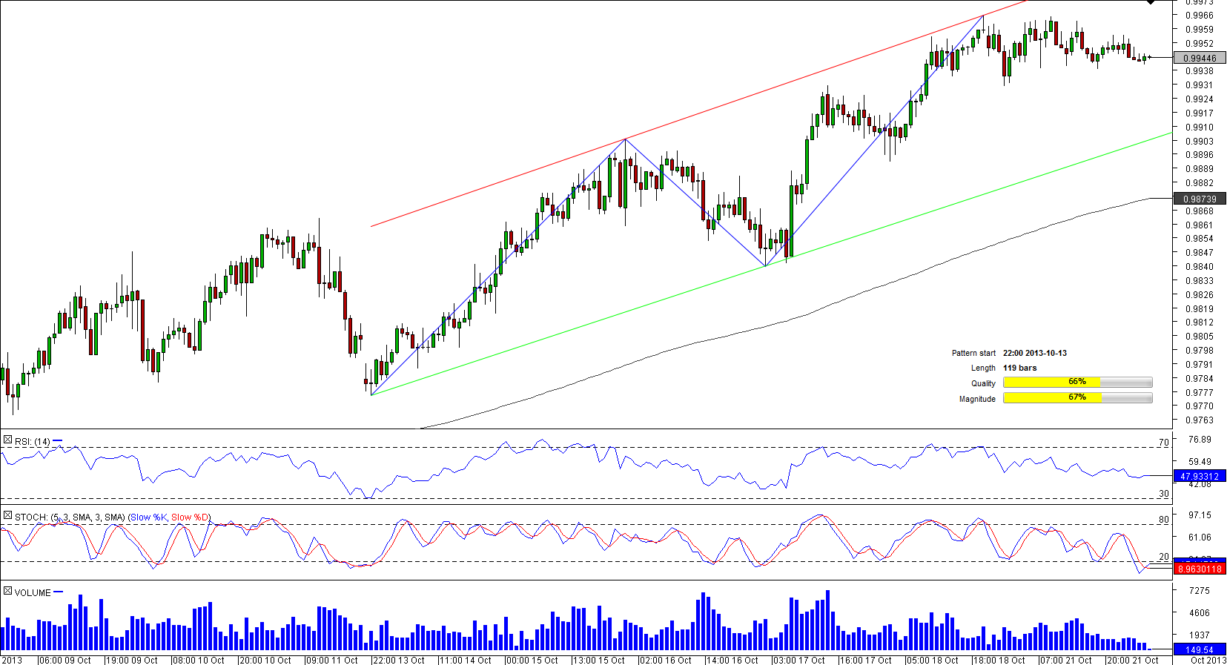Open the VOLUME indicator label
The height and width of the screenshot is (665, 1227).
click(33, 592)
